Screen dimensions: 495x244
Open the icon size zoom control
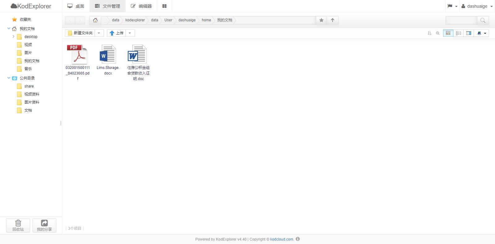coord(438,33)
